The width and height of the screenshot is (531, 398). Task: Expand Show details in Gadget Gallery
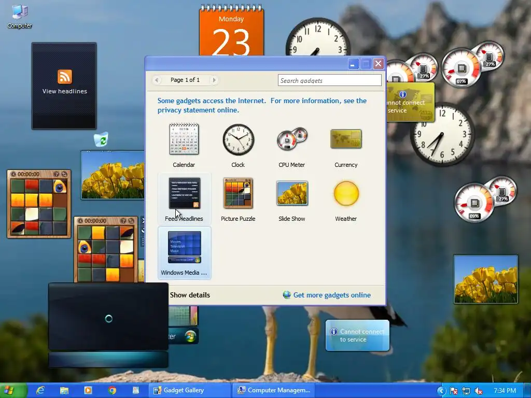190,295
